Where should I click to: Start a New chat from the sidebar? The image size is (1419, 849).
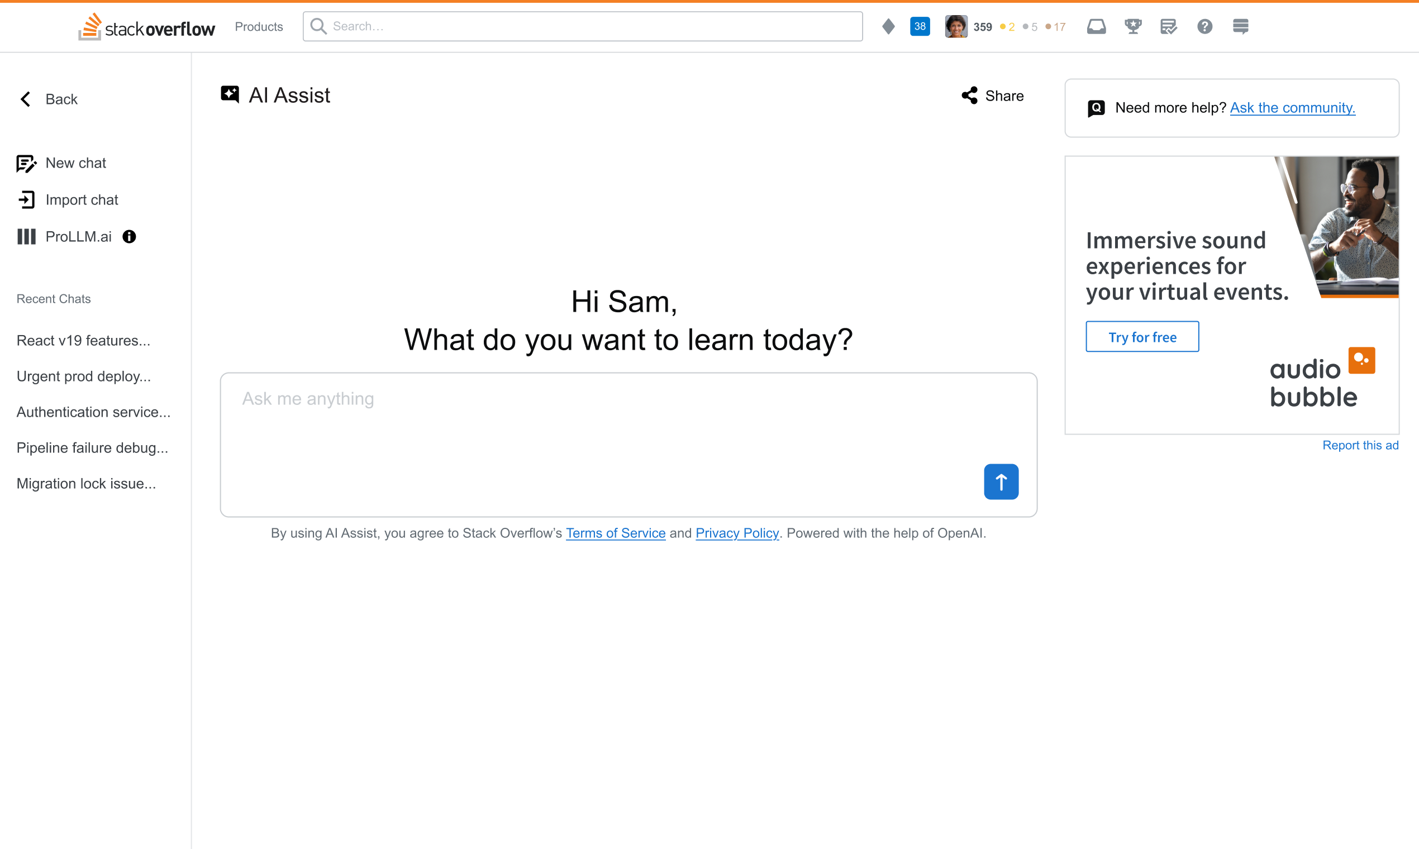coord(75,163)
